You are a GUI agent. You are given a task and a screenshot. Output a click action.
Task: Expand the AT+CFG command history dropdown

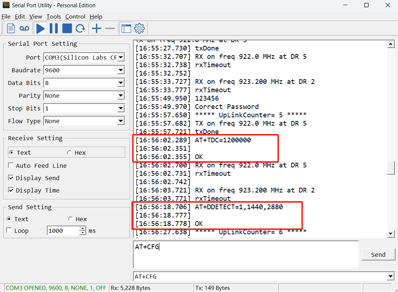pyautogui.click(x=390, y=276)
